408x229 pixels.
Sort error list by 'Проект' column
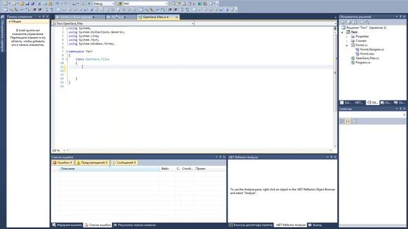(x=210, y=169)
